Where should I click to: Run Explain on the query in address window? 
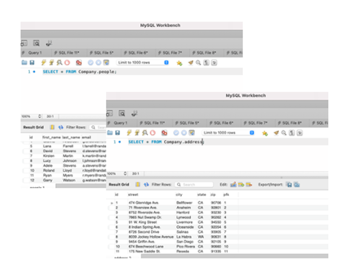coord(145,132)
